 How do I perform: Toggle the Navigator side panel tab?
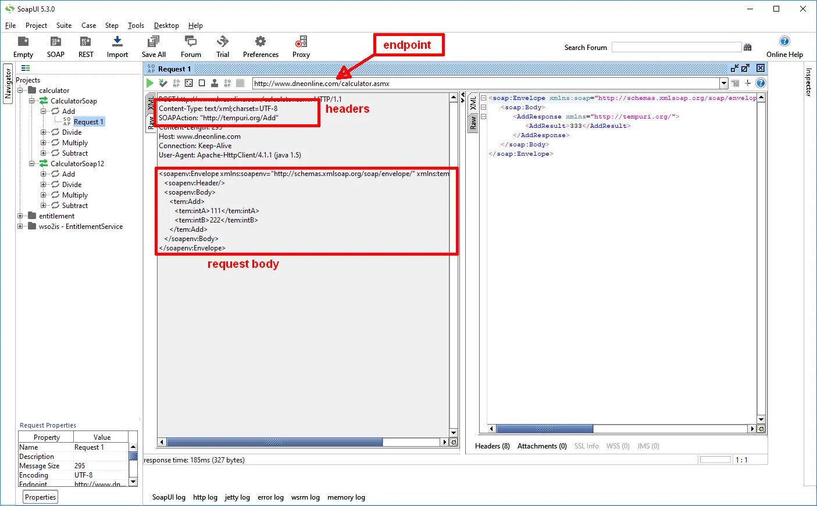[8, 83]
